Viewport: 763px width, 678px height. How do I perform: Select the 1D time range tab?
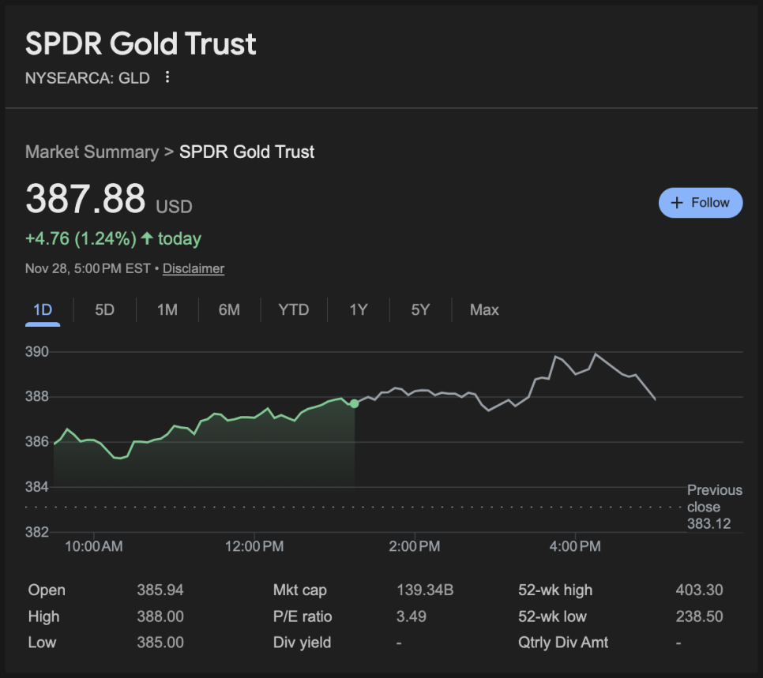click(43, 310)
